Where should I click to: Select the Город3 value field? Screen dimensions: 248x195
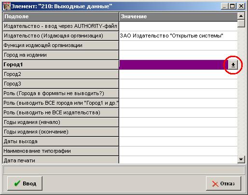coord(178,84)
